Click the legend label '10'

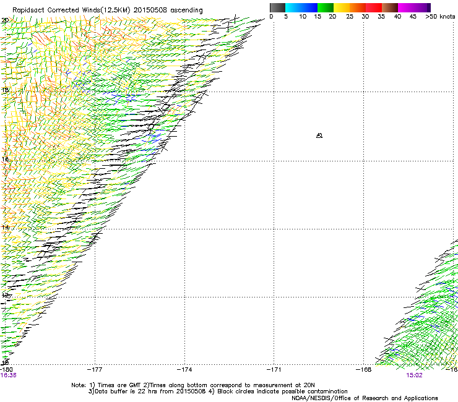(303, 17)
